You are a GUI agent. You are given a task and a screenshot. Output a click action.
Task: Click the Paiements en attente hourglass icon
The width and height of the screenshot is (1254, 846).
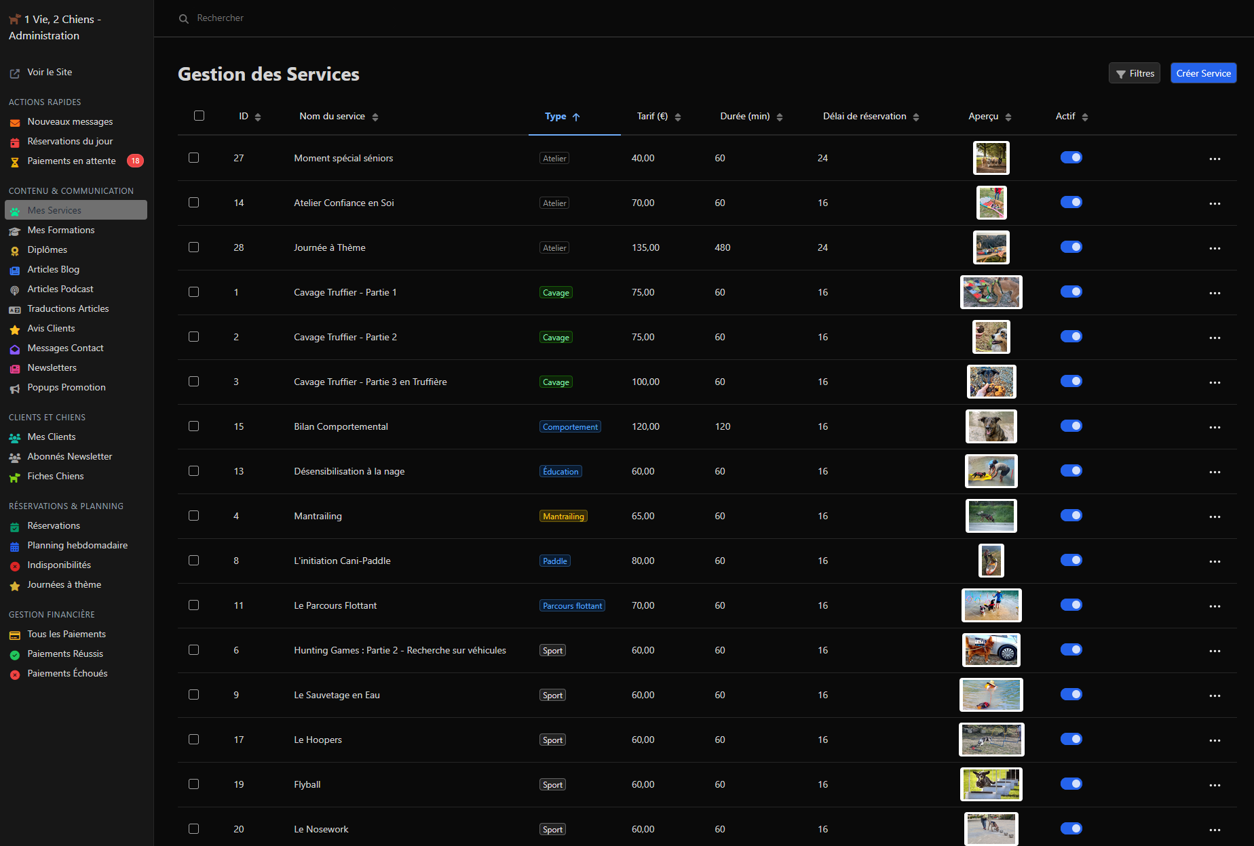15,162
